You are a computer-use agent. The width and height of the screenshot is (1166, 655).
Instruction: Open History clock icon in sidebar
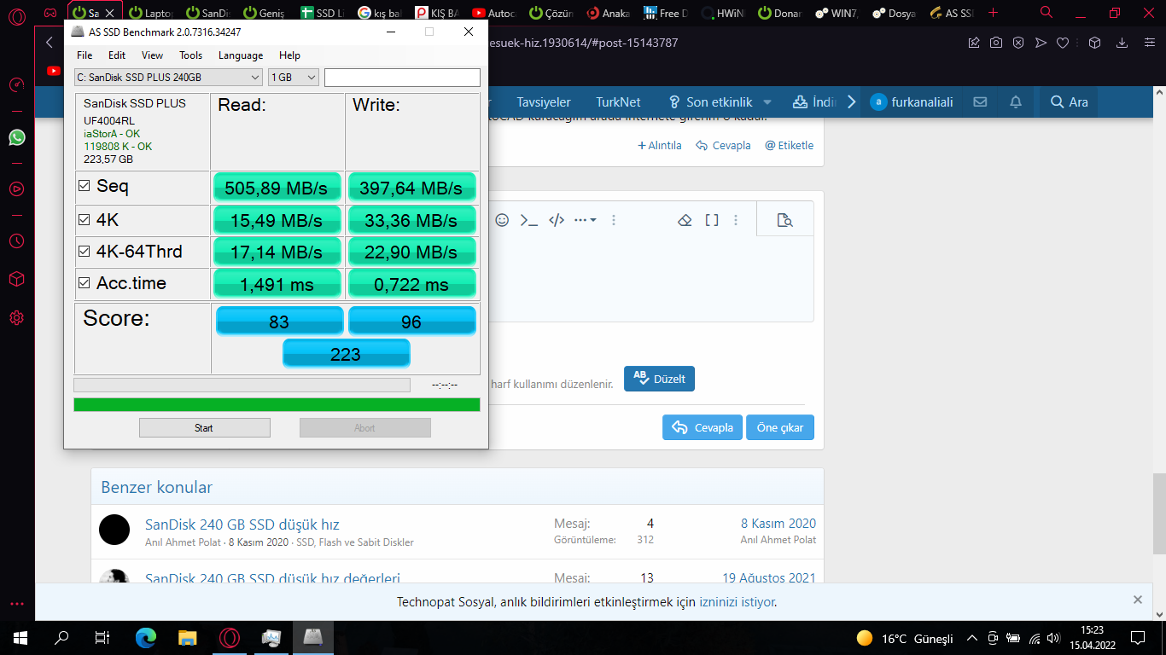click(x=16, y=241)
